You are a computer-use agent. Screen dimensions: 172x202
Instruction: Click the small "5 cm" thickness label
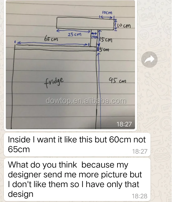(x=104, y=49)
